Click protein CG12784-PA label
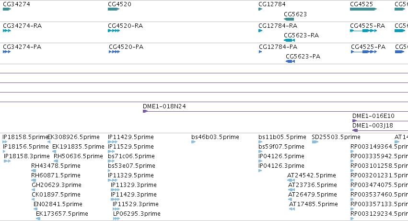 click(x=278, y=47)
